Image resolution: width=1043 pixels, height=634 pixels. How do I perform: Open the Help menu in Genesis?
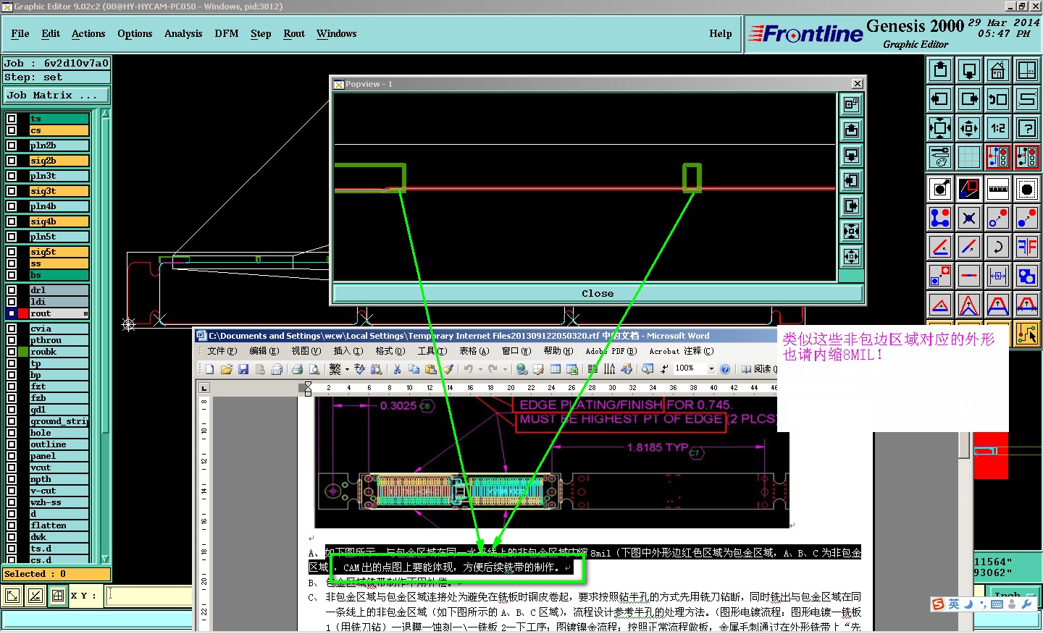(x=721, y=33)
